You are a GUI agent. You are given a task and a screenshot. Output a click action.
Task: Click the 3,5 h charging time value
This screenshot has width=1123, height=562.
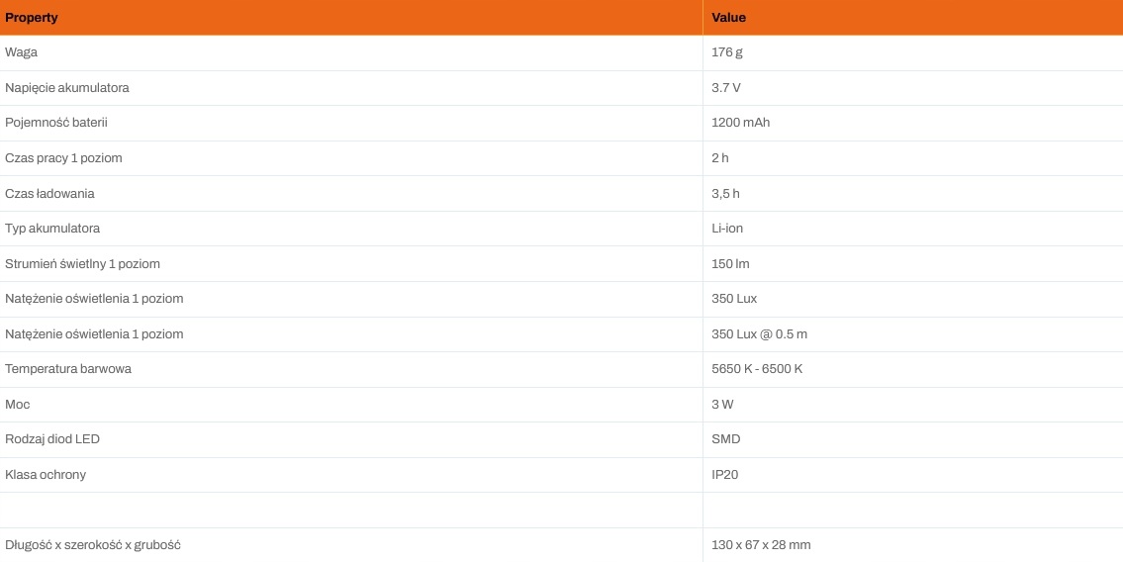click(x=725, y=194)
